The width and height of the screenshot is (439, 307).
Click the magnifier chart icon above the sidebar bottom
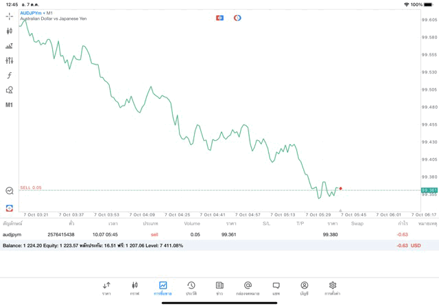pos(10,192)
